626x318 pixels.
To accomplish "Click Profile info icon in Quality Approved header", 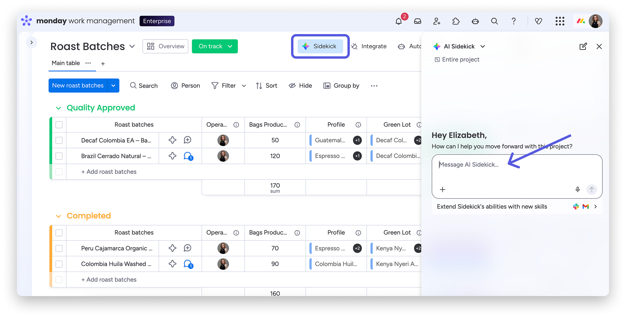I will point(358,125).
